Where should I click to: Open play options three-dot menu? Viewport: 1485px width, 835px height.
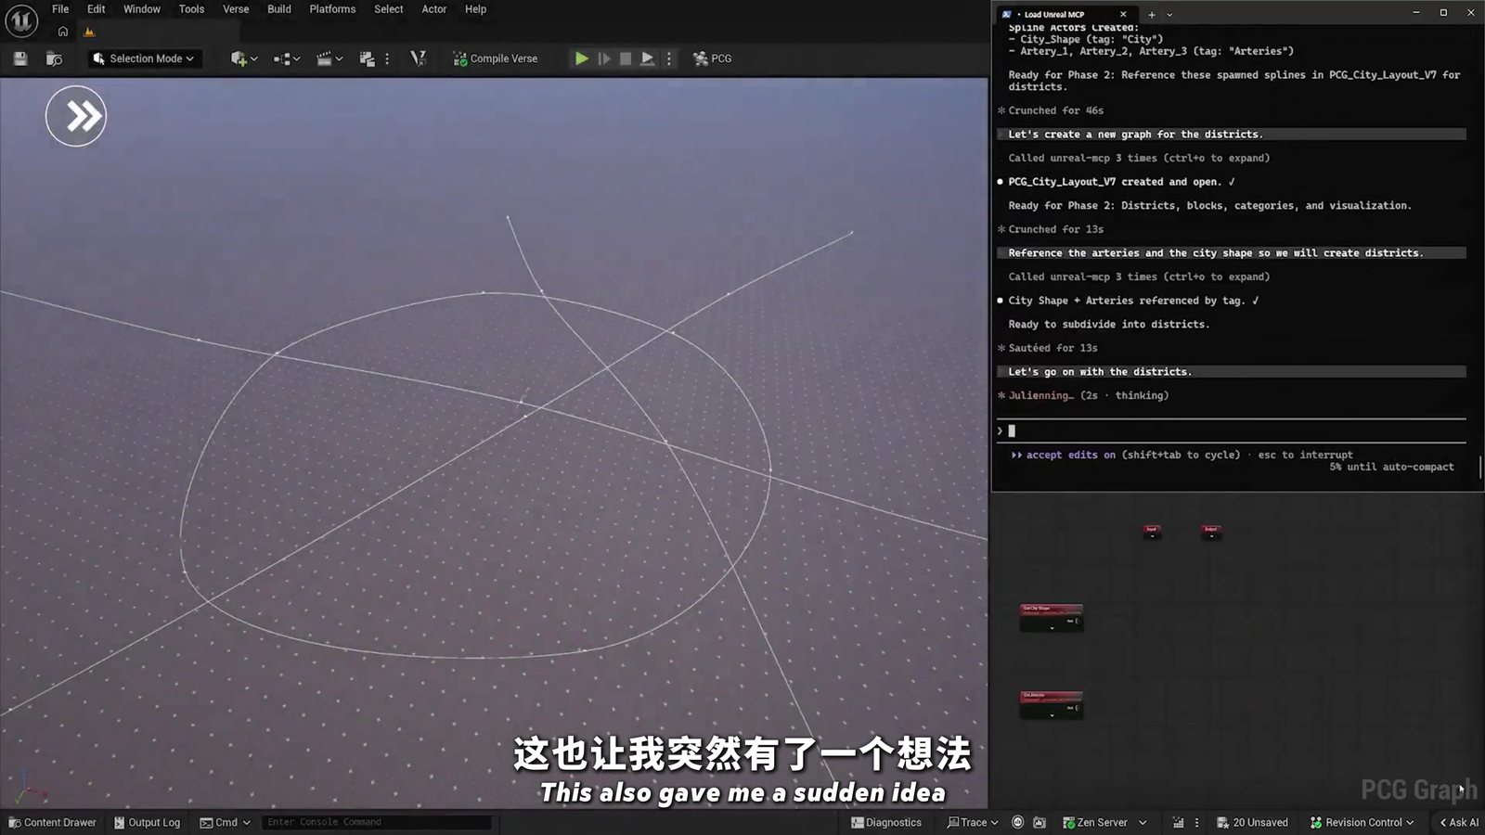click(x=669, y=58)
